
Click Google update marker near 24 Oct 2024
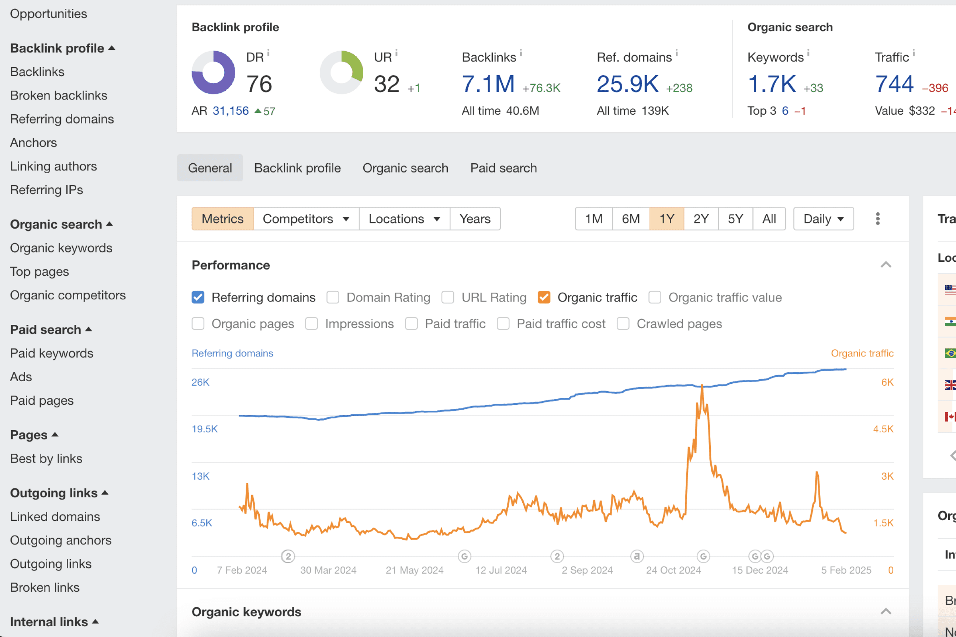703,556
